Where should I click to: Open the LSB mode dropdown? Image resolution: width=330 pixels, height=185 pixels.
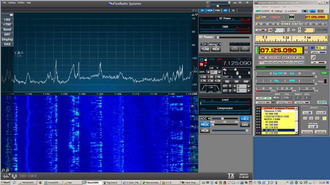214,68
